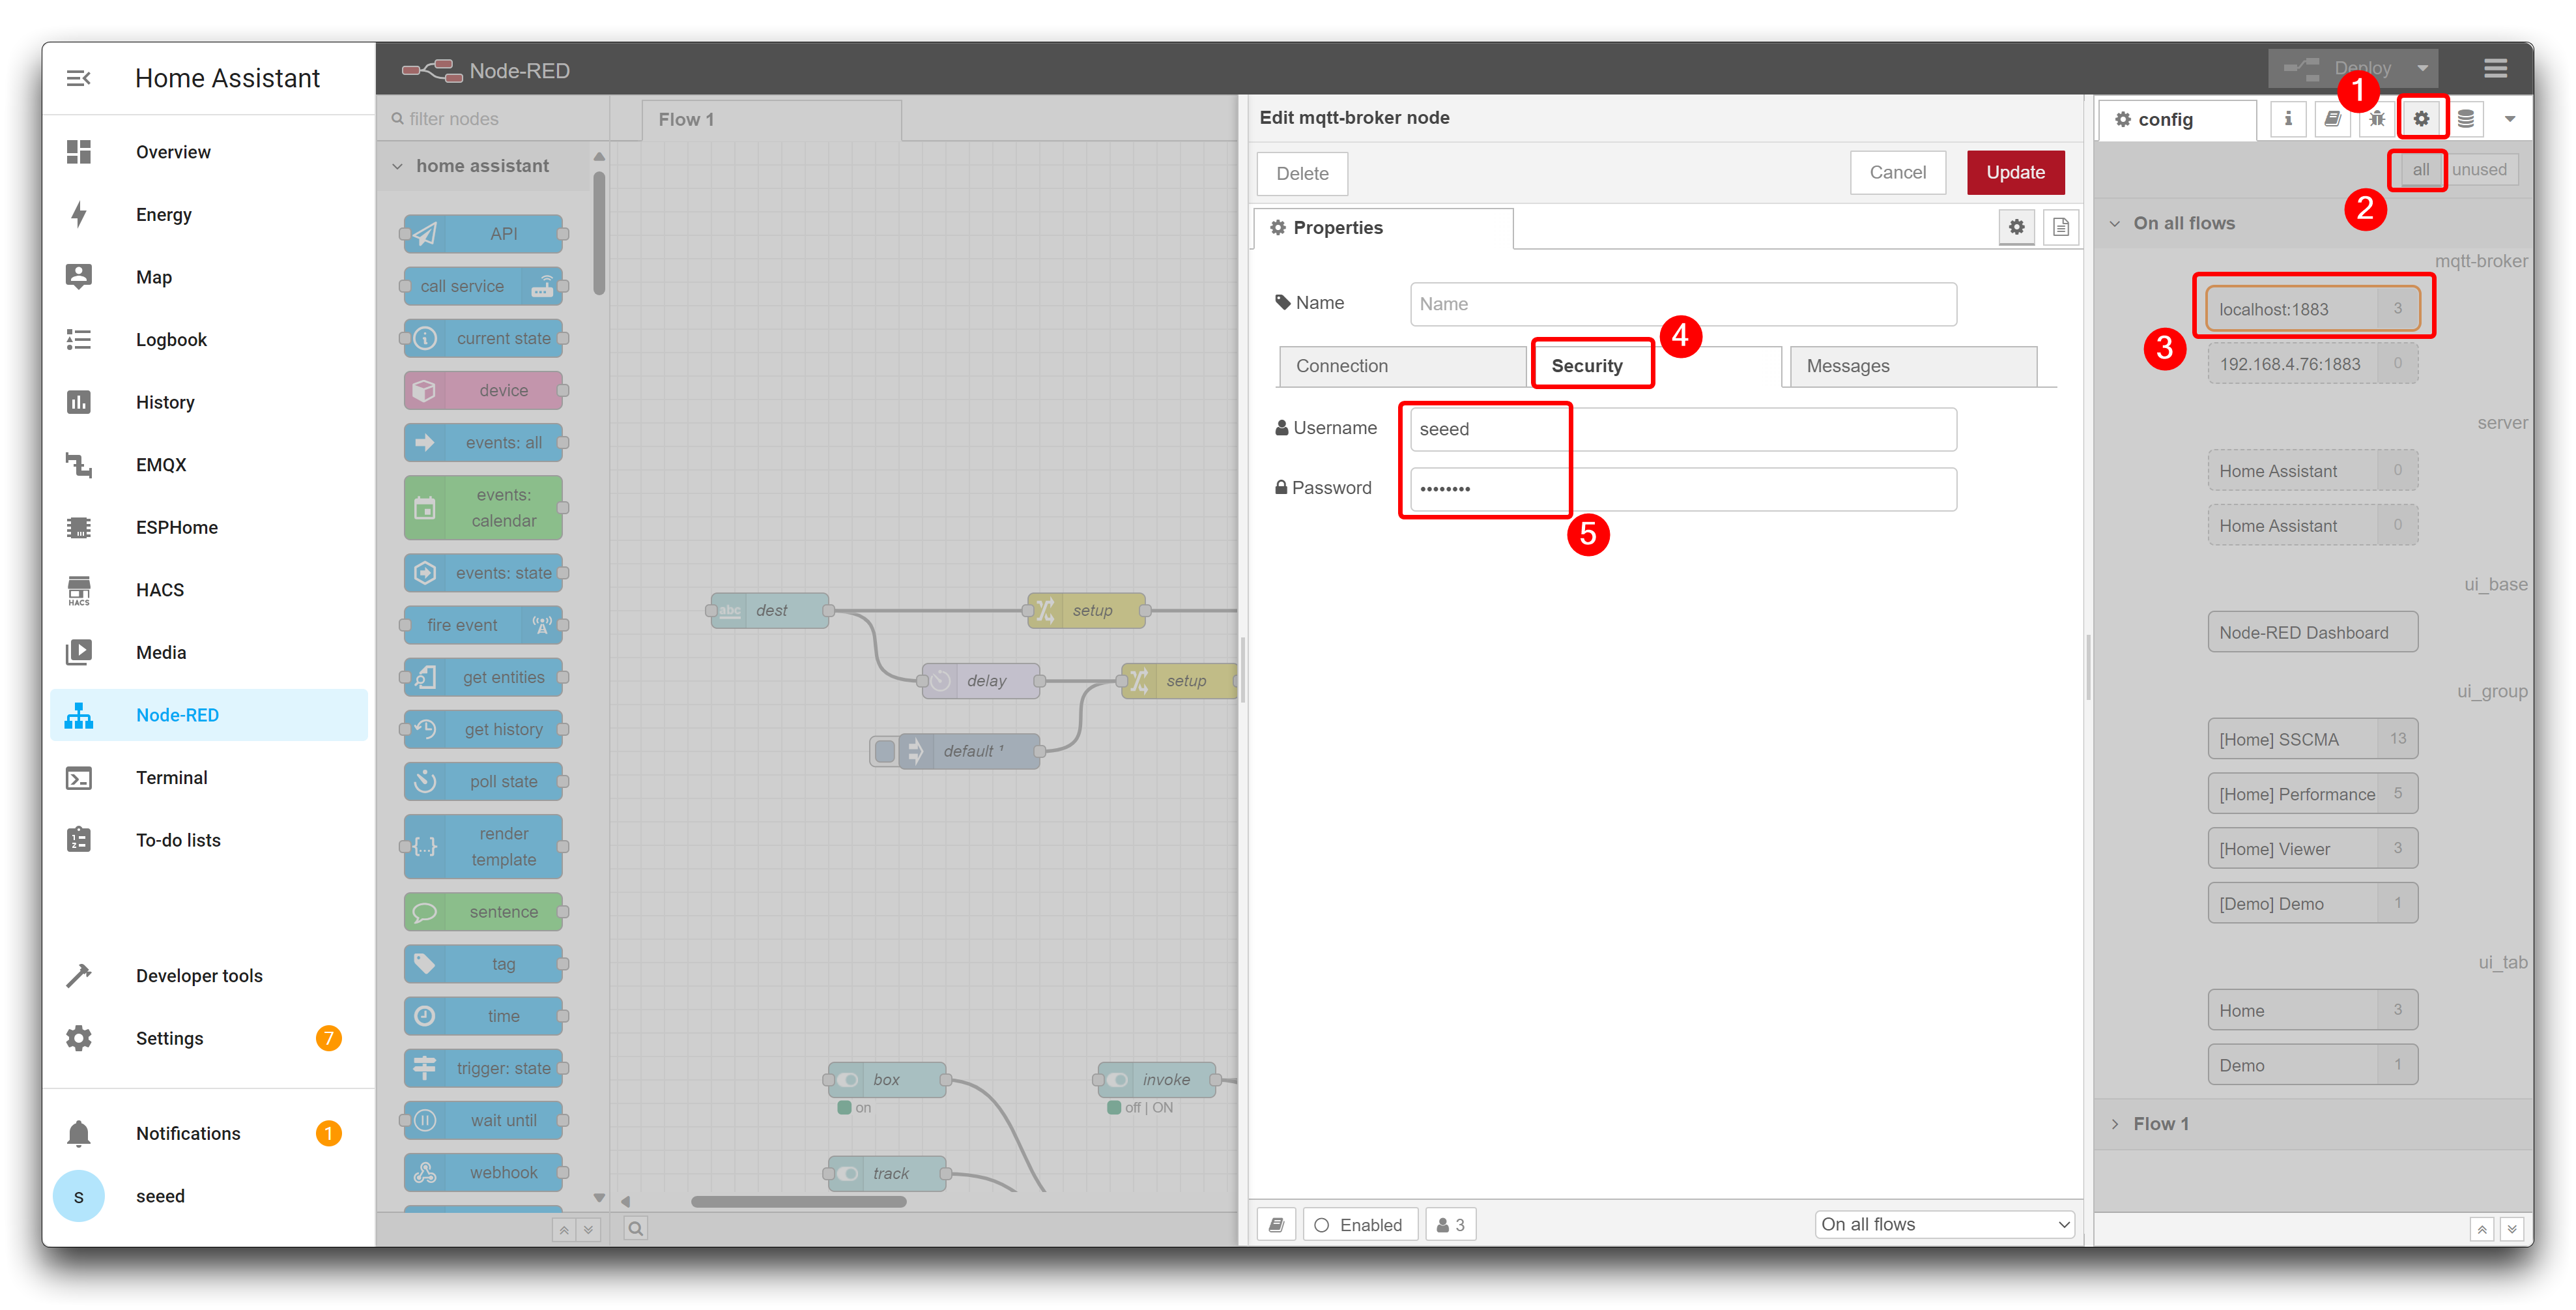This screenshot has height=1310, width=2576.
Task: Open the Logbook list icon
Action: click(79, 340)
